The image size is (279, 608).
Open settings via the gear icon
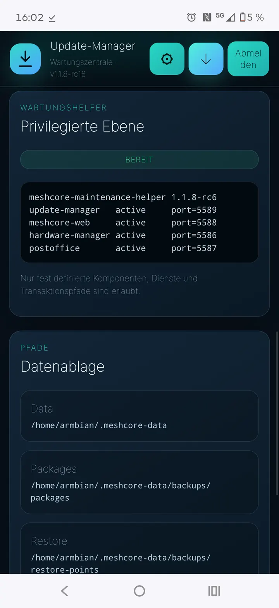click(x=167, y=59)
